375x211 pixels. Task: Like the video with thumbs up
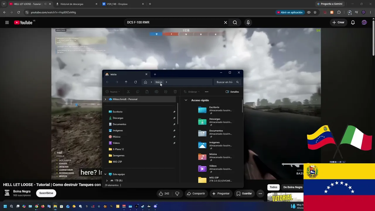pyautogui.click(x=164, y=193)
